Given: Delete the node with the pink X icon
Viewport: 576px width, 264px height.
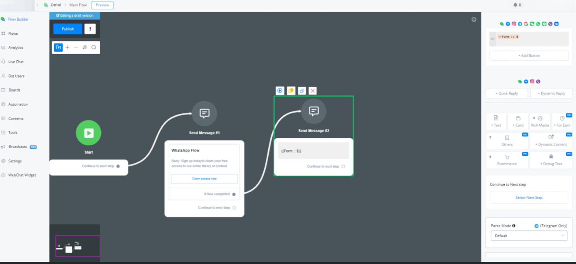Looking at the screenshot, I should tap(313, 91).
